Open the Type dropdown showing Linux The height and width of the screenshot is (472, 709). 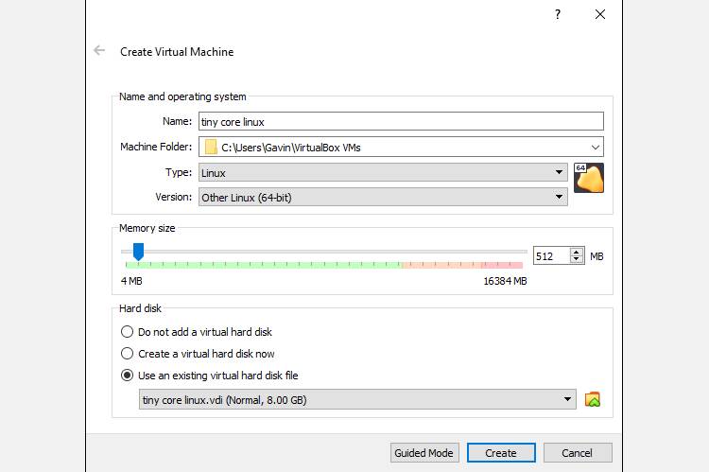pos(383,172)
